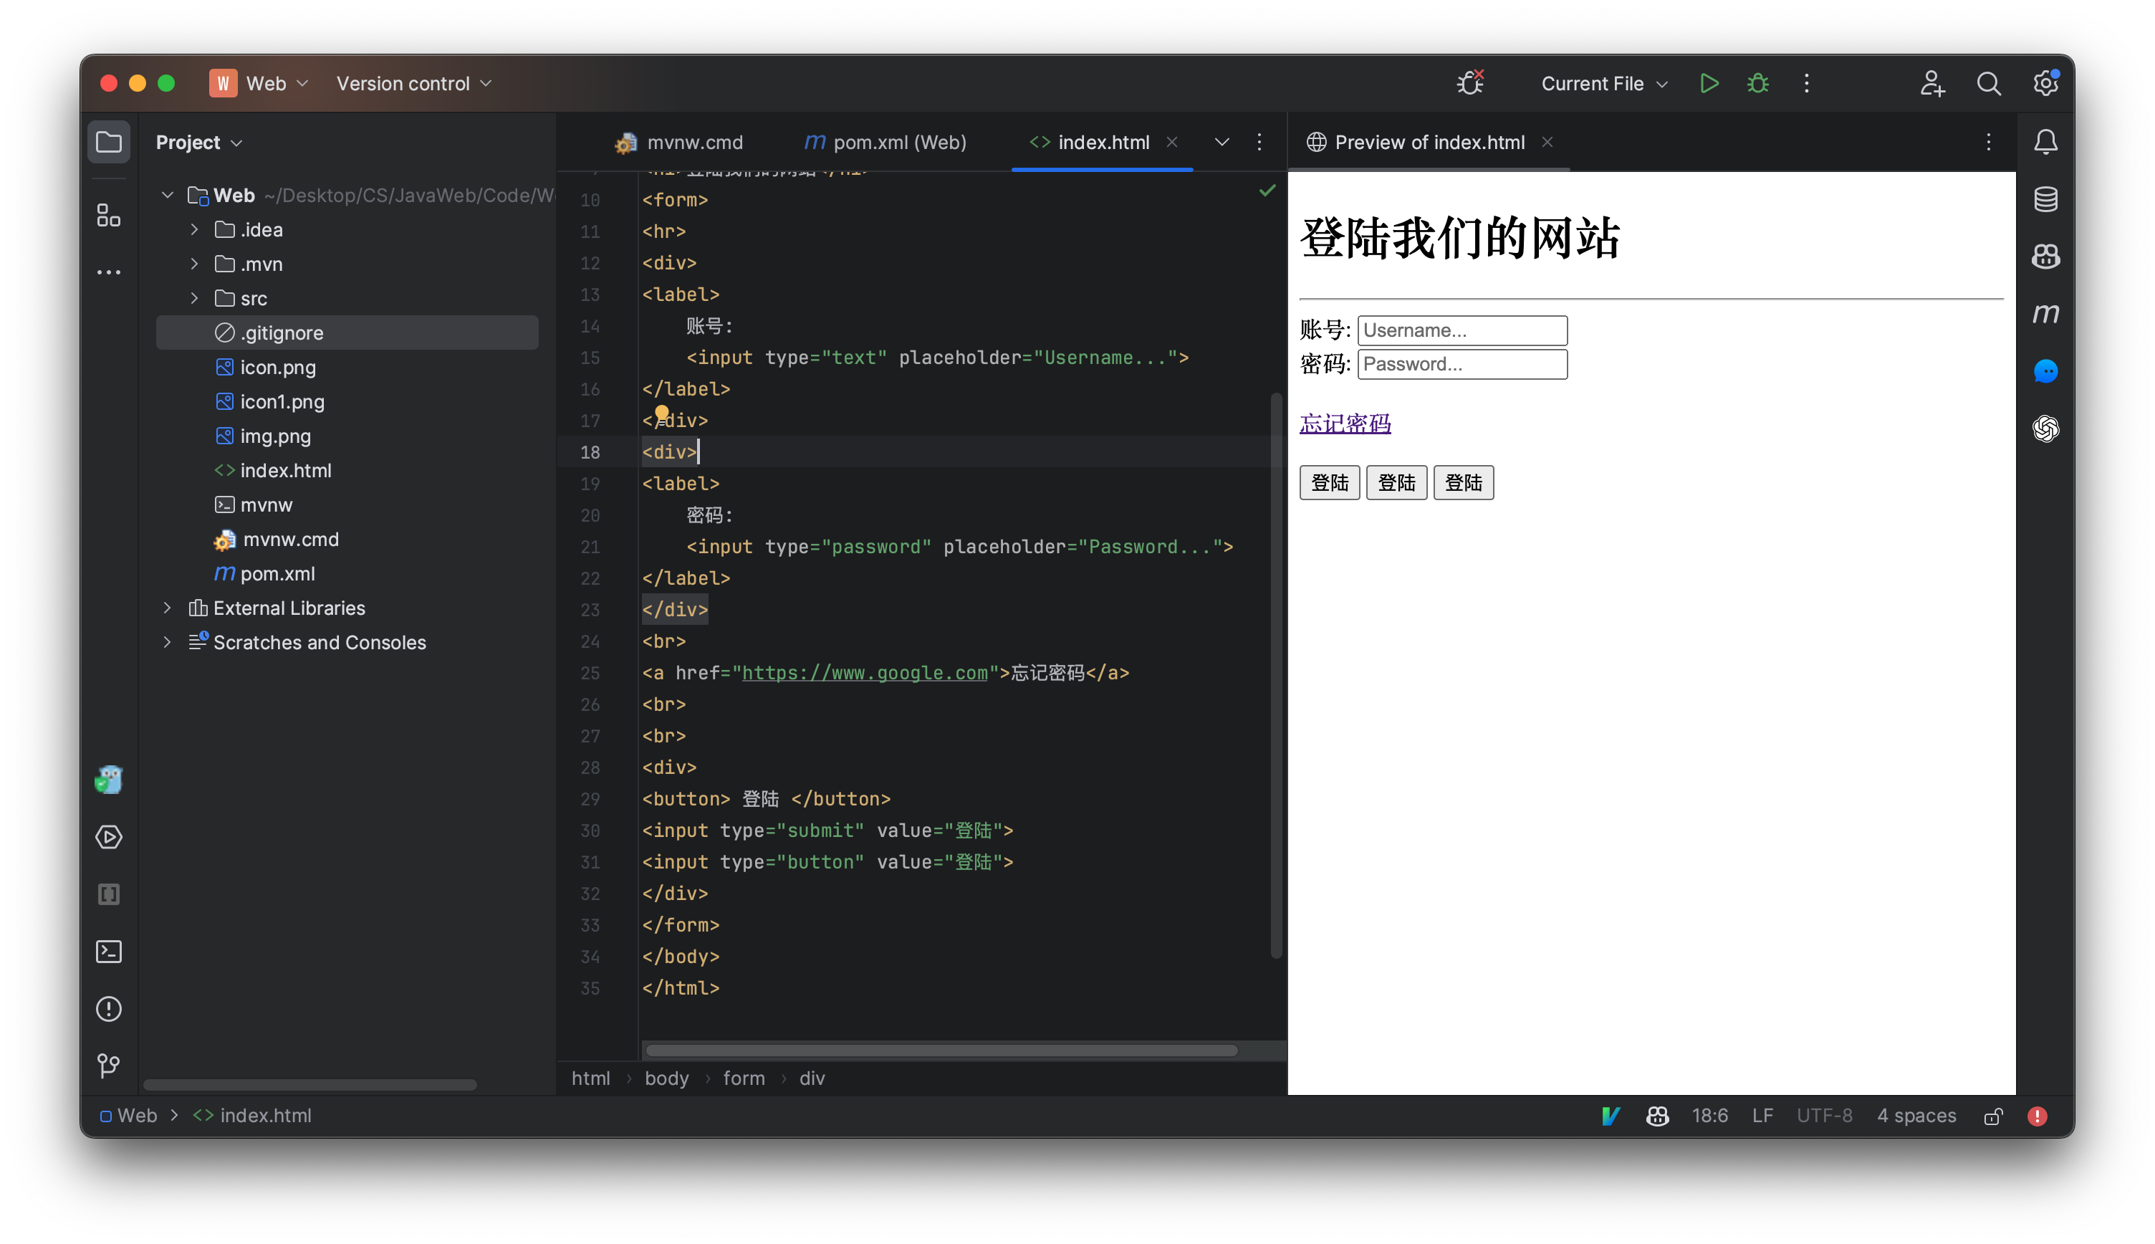Switch to the mvnw.cmd tab
This screenshot has height=1244, width=2155.
pyautogui.click(x=678, y=142)
